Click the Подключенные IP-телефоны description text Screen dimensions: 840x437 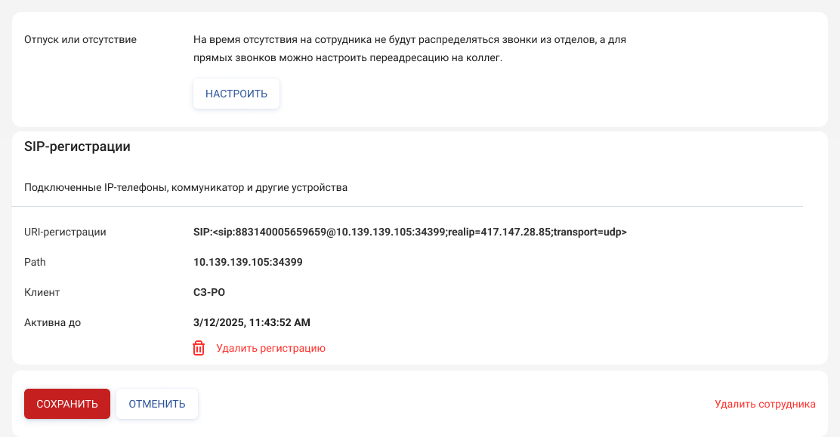[186, 187]
